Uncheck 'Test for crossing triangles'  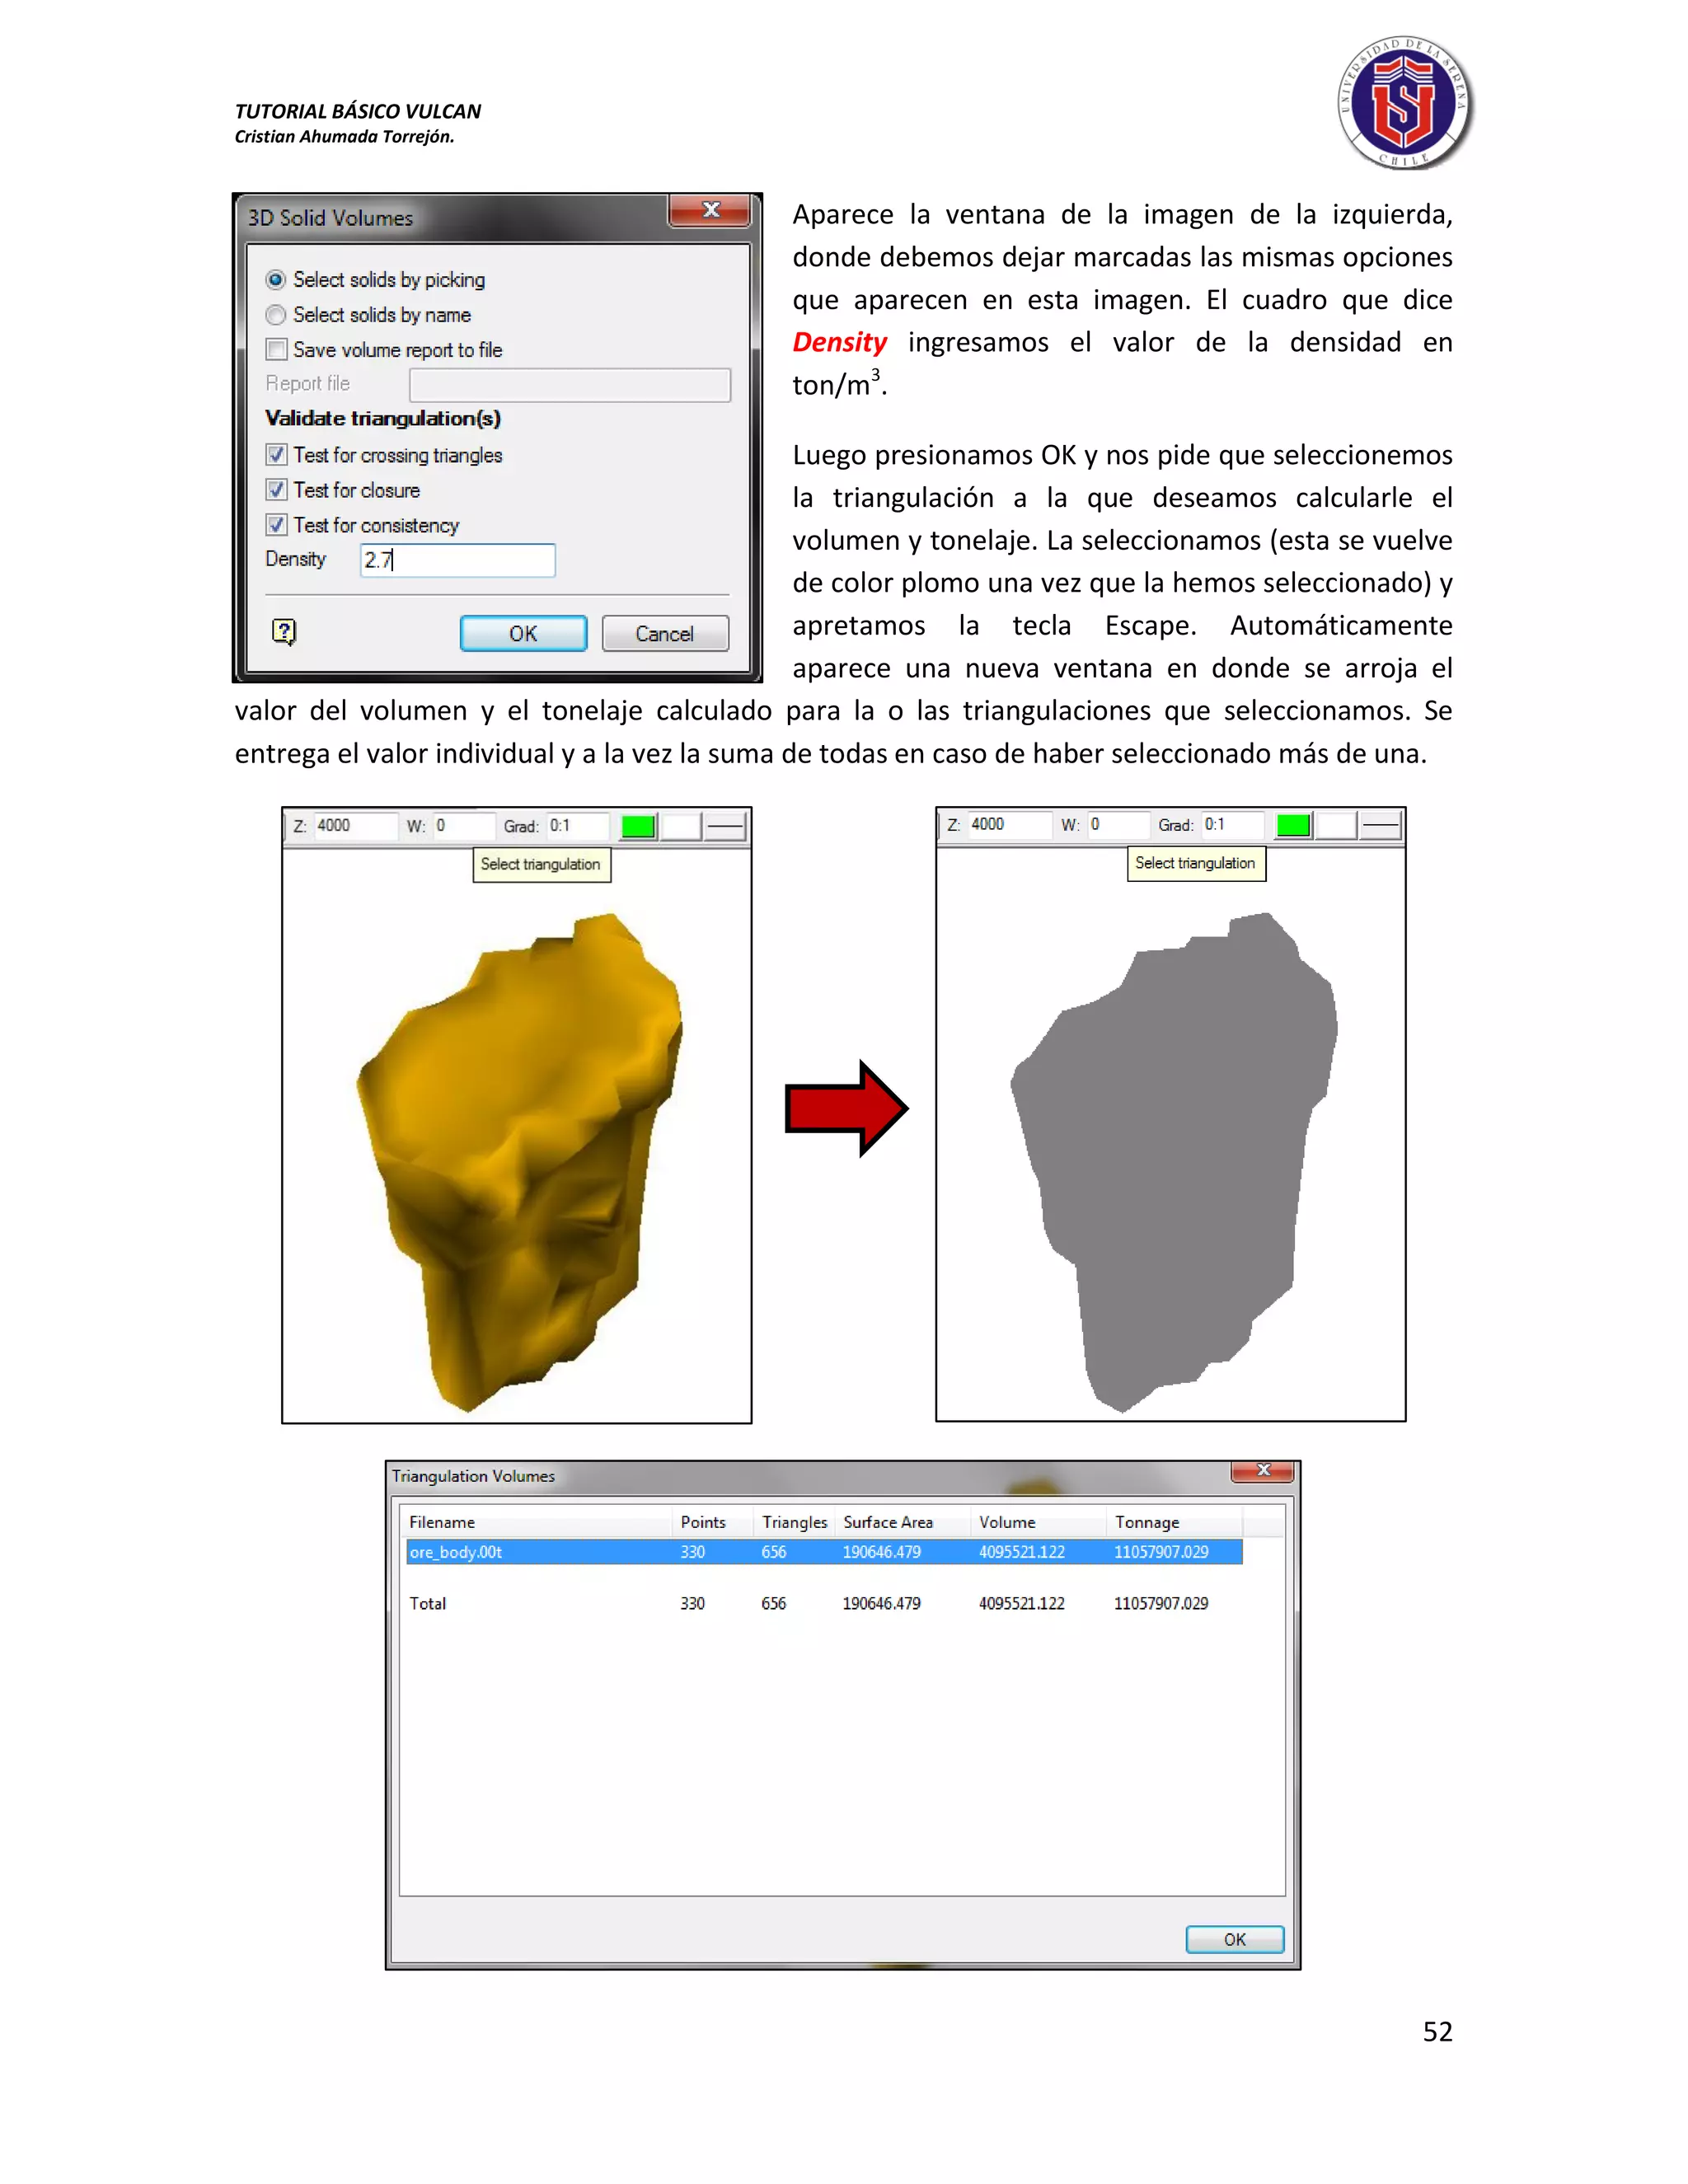point(276,455)
